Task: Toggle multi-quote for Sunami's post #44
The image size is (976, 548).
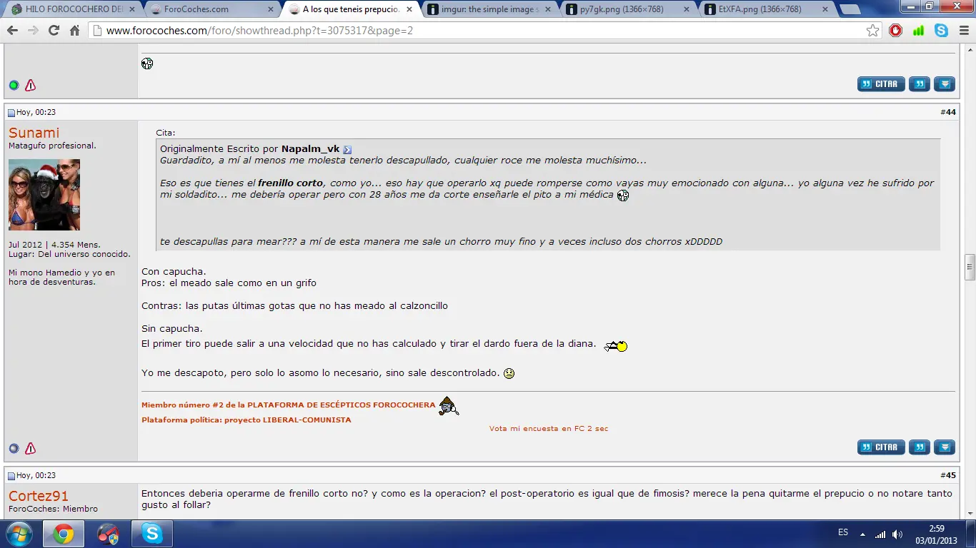Action: pyautogui.click(x=920, y=447)
